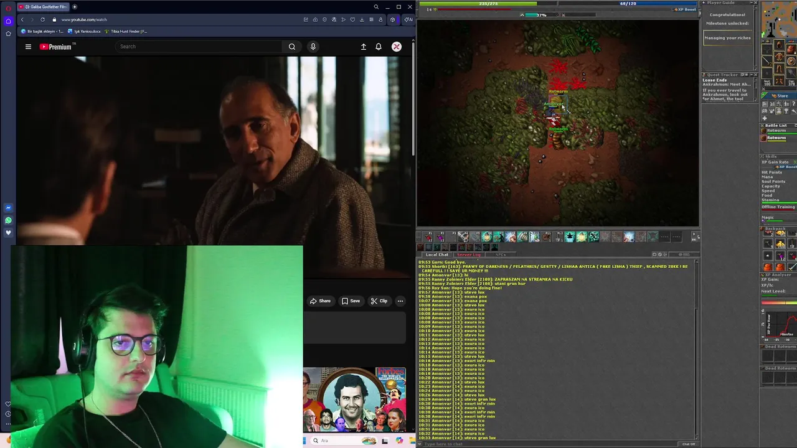Image resolution: width=797 pixels, height=448 pixels.
Task: Share the YouTube video
Action: (x=321, y=301)
